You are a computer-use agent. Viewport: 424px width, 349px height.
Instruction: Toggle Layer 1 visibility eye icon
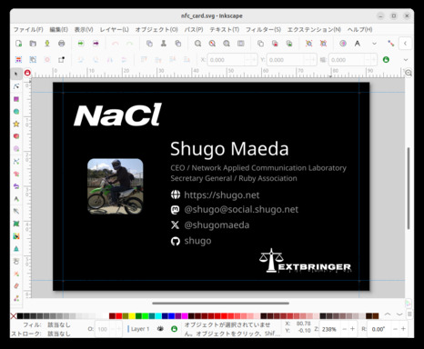coord(160,329)
